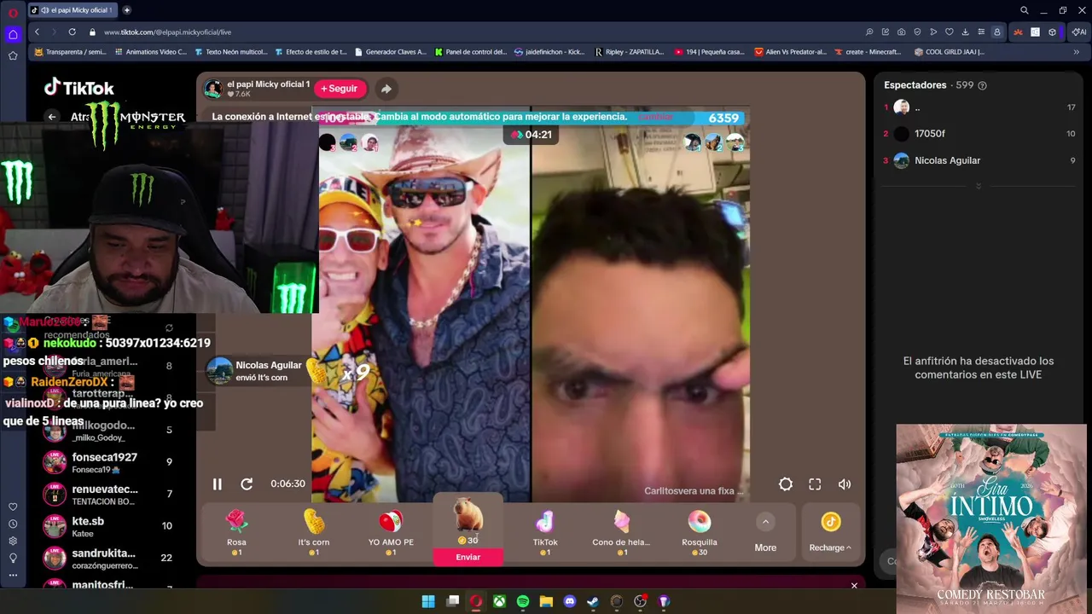Add page to bookmarks with toolbar heart

[x=949, y=32]
